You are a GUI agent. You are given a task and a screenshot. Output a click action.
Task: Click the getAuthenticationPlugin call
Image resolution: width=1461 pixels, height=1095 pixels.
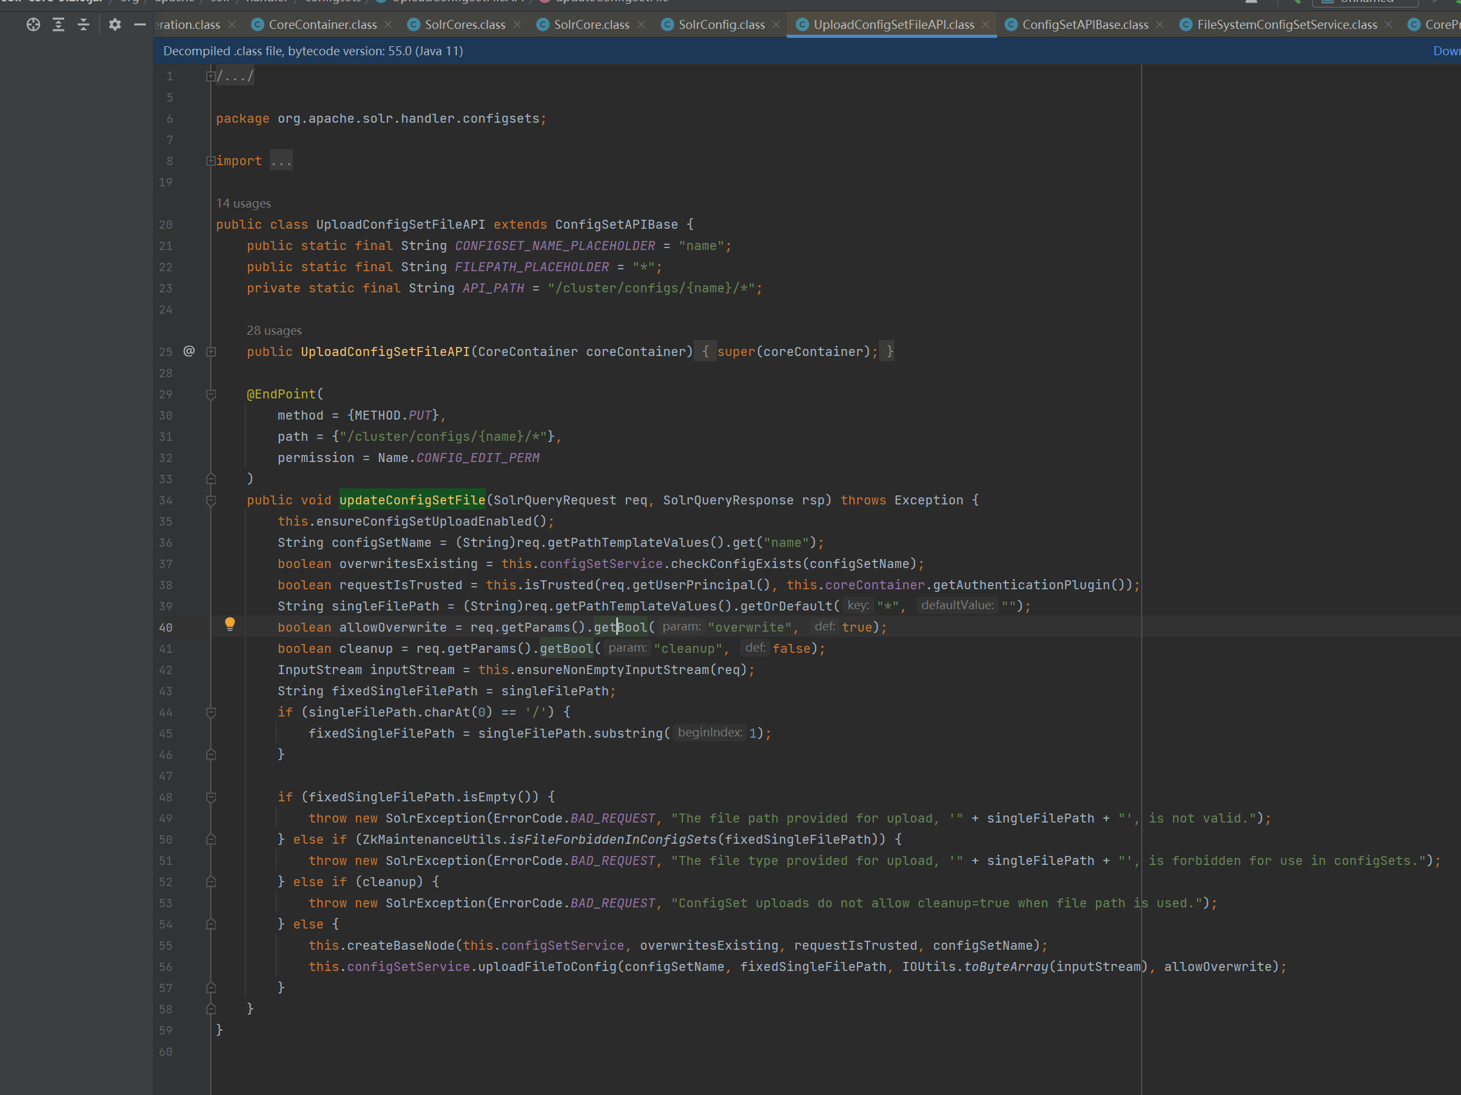[x=1021, y=585]
